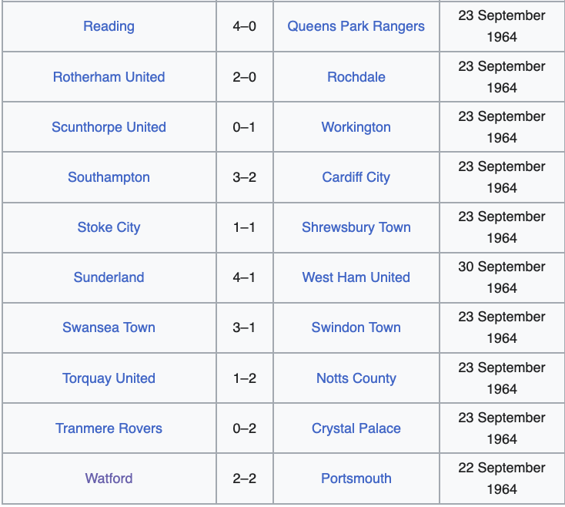
Task: Open the visited Watford link
Action: pyautogui.click(x=109, y=478)
